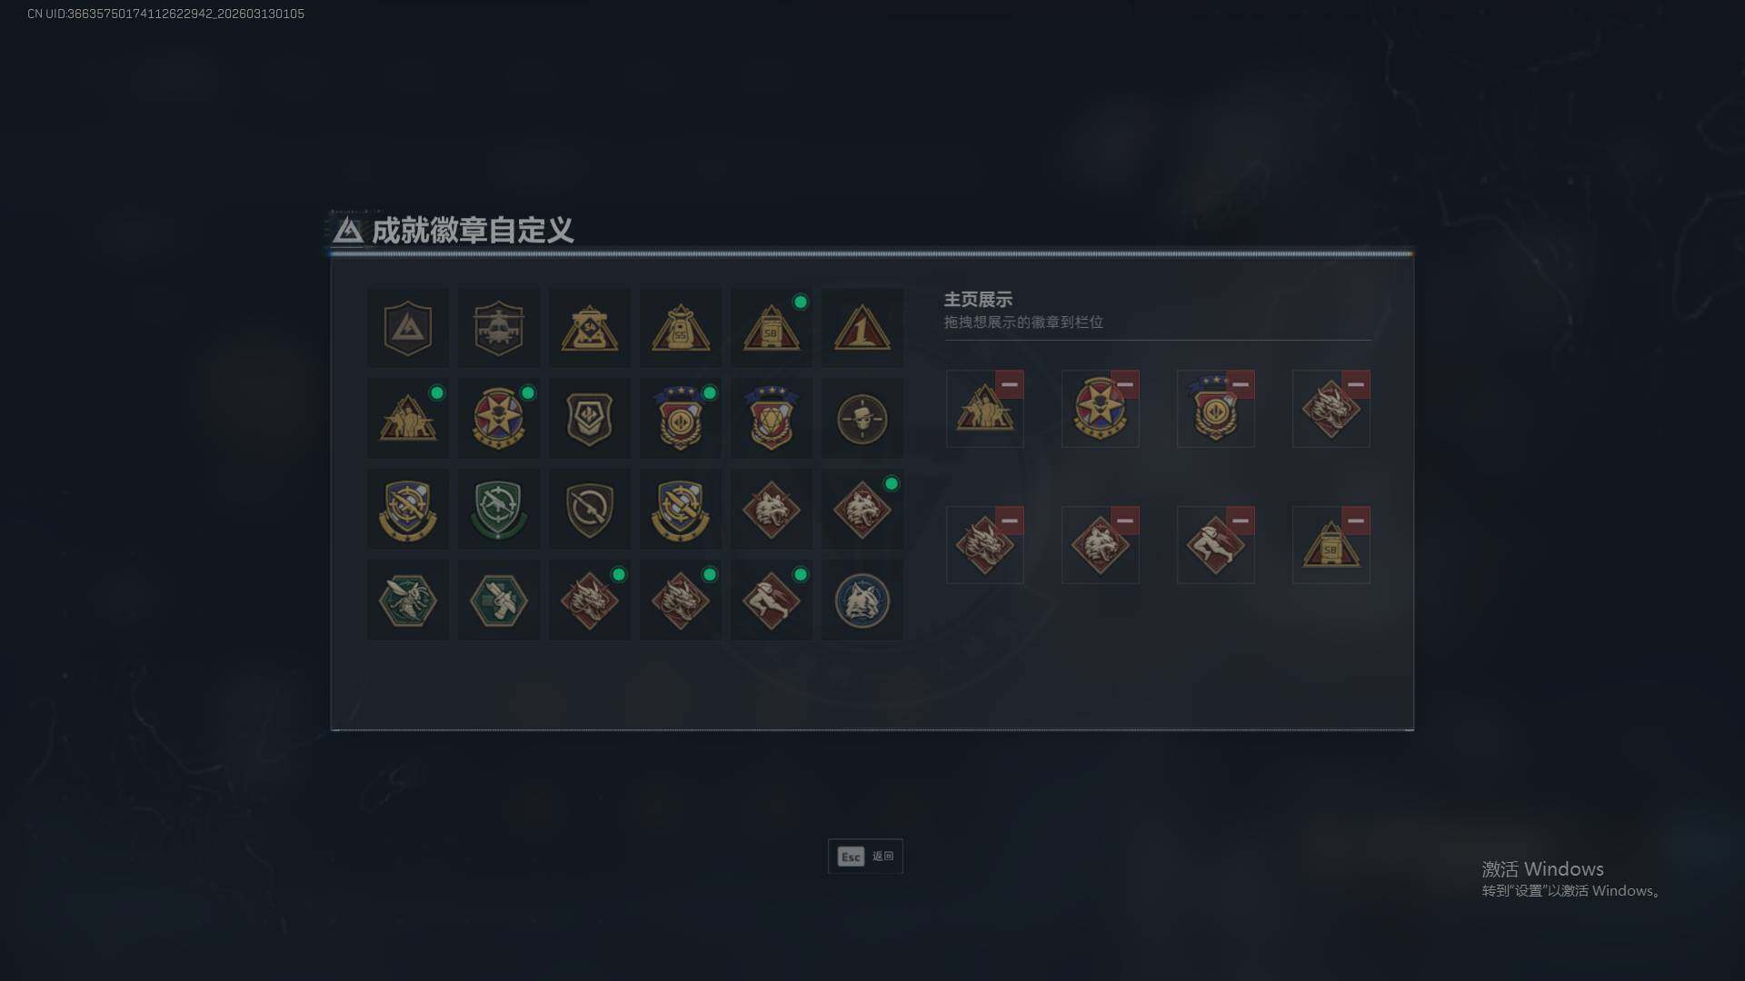This screenshot has height=981, width=1745.
Task: Remove the soldiers triangle badge from showcase
Action: [1009, 384]
